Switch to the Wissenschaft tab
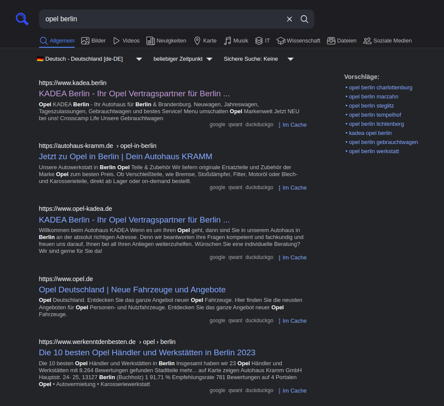Viewport: 444px width, 406px height. pyautogui.click(x=299, y=41)
